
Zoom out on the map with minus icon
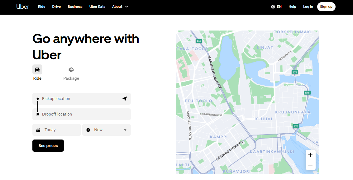pyautogui.click(x=310, y=165)
